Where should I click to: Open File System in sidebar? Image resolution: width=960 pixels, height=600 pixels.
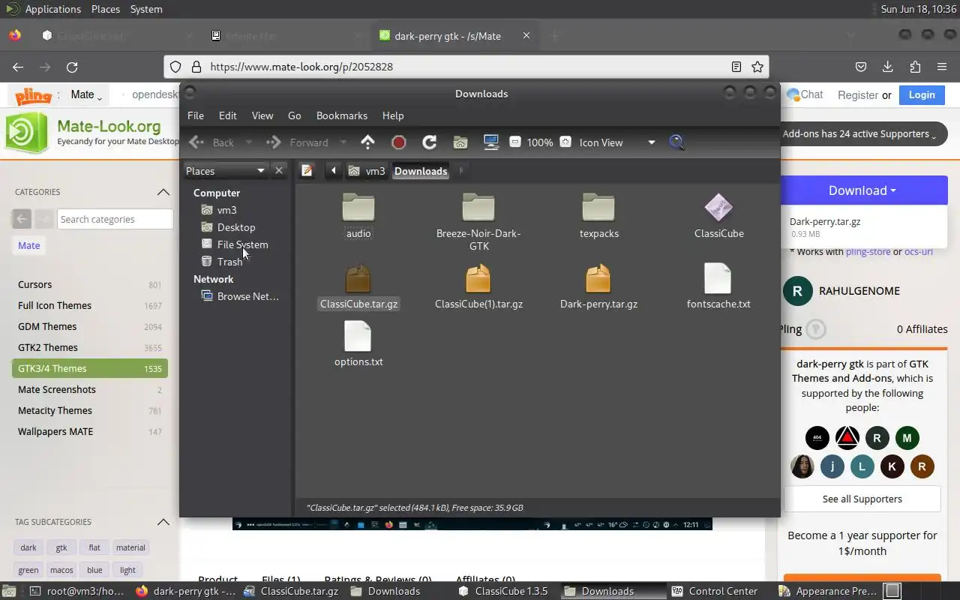(x=241, y=244)
